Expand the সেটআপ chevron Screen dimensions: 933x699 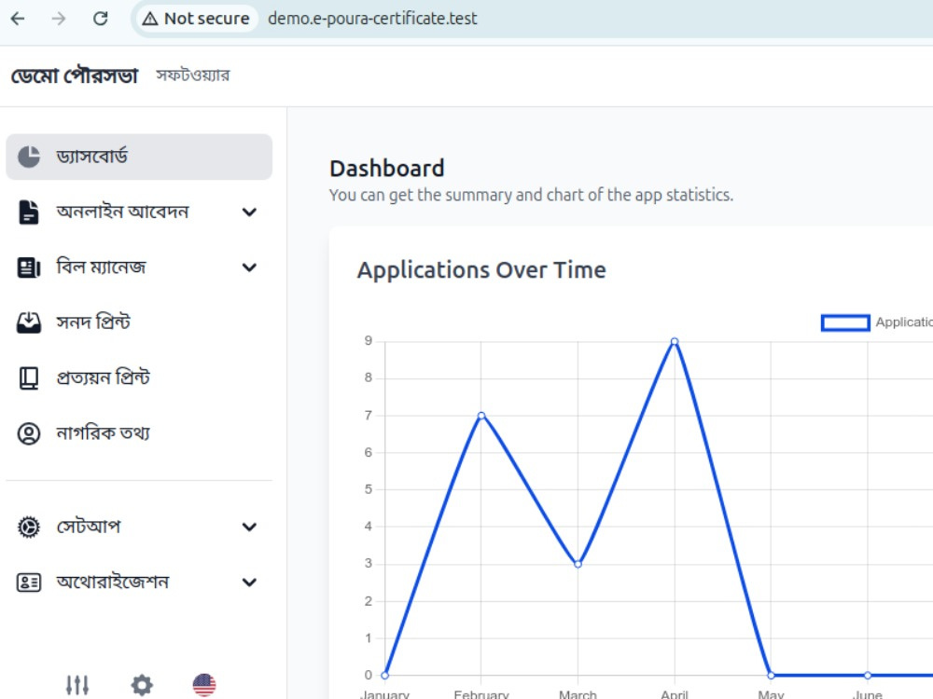[249, 527]
